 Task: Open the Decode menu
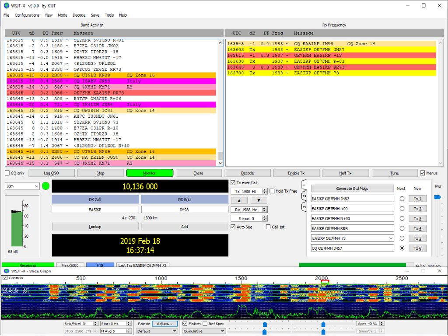(79, 15)
